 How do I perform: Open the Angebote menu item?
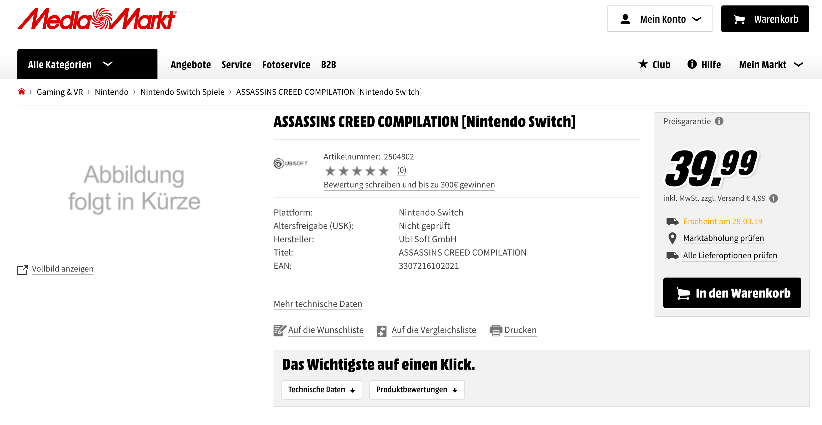pos(191,64)
